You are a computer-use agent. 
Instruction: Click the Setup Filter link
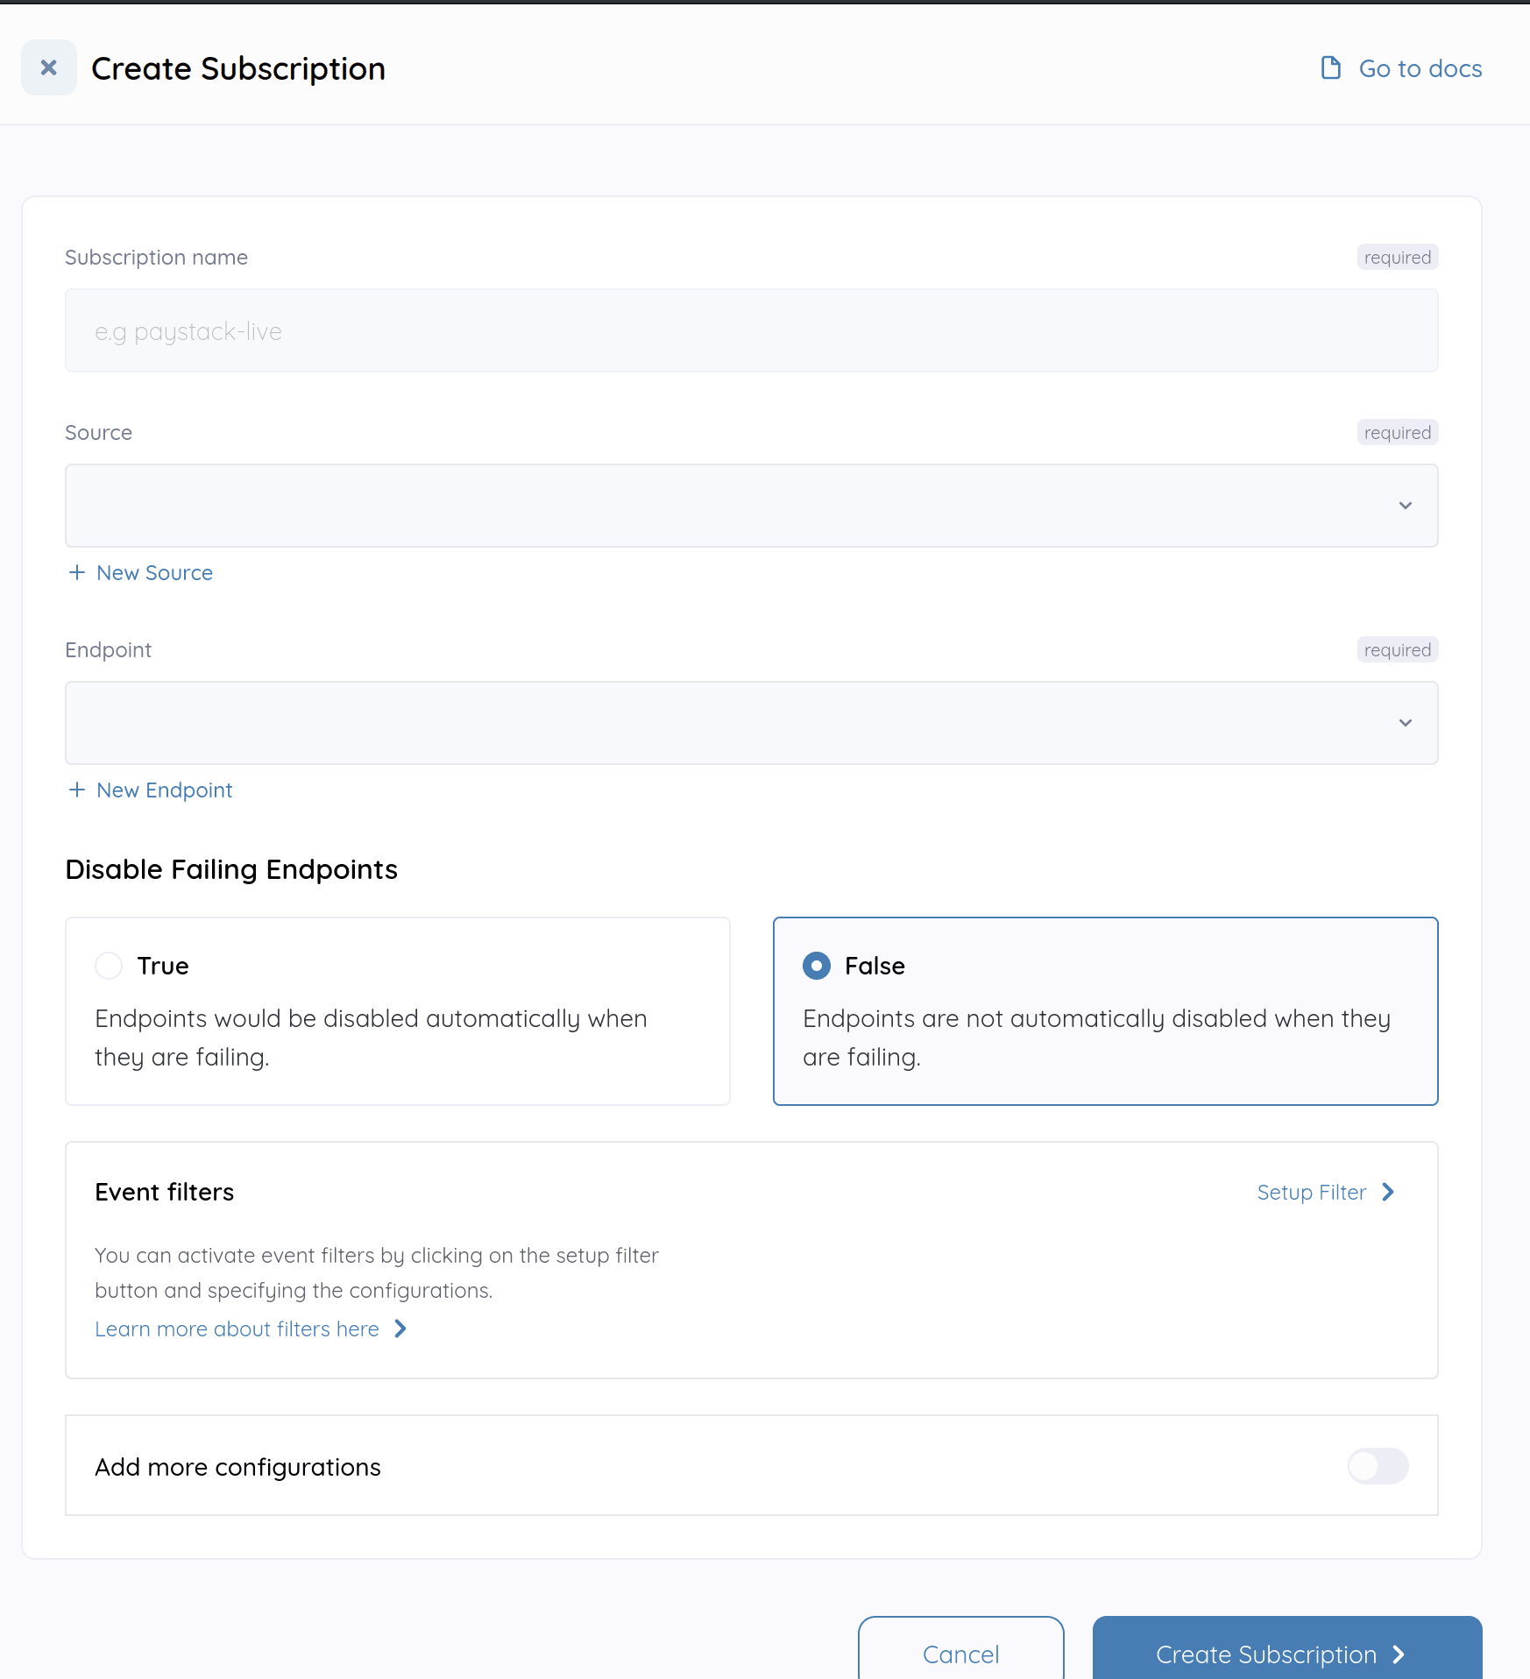click(x=1311, y=1192)
